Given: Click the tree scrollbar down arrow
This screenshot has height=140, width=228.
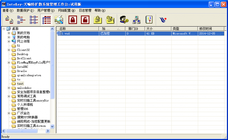Looking at the screenshot, I should pyautogui.click(x=52, y=126).
